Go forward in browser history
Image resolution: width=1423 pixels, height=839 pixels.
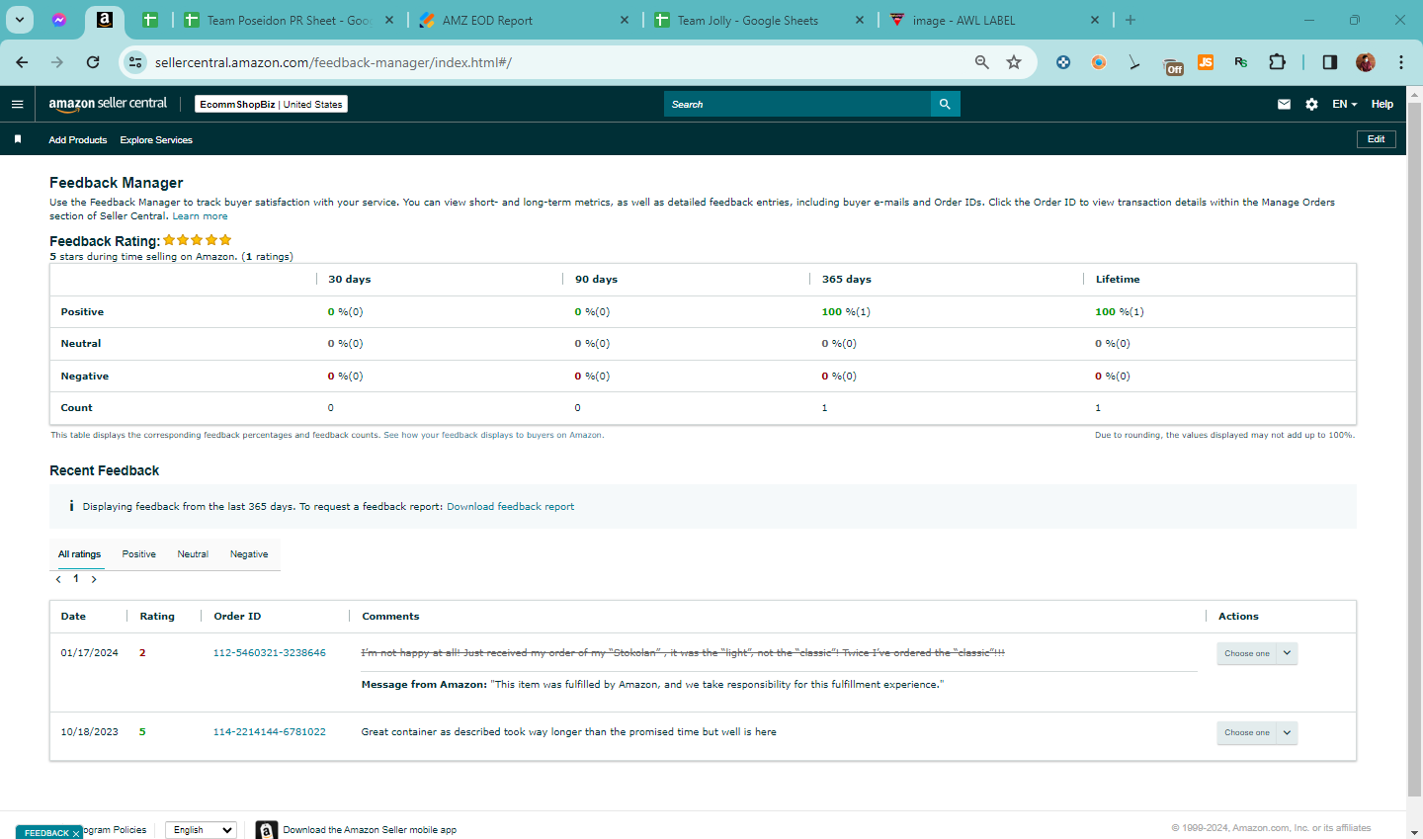[57, 62]
